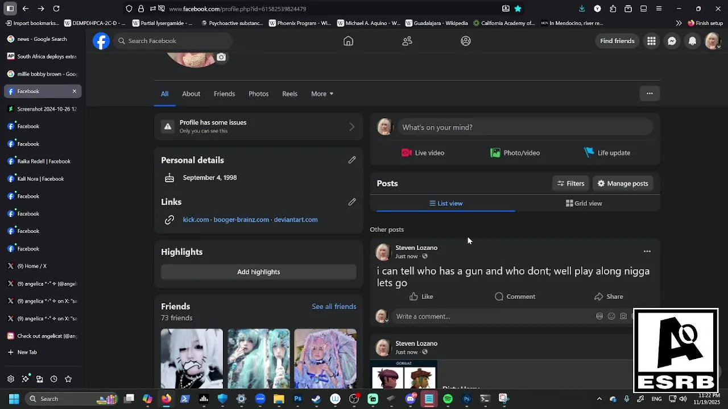Viewport: 728px width, 409px height.
Task: Click the bookmark star in address bar
Action: pyautogui.click(x=518, y=9)
